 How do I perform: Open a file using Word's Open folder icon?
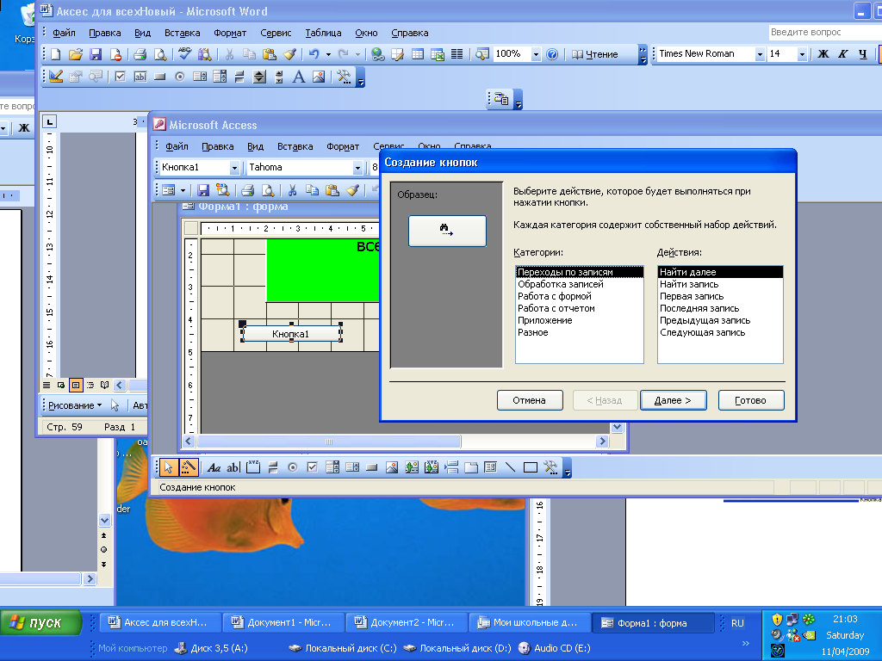tap(76, 54)
